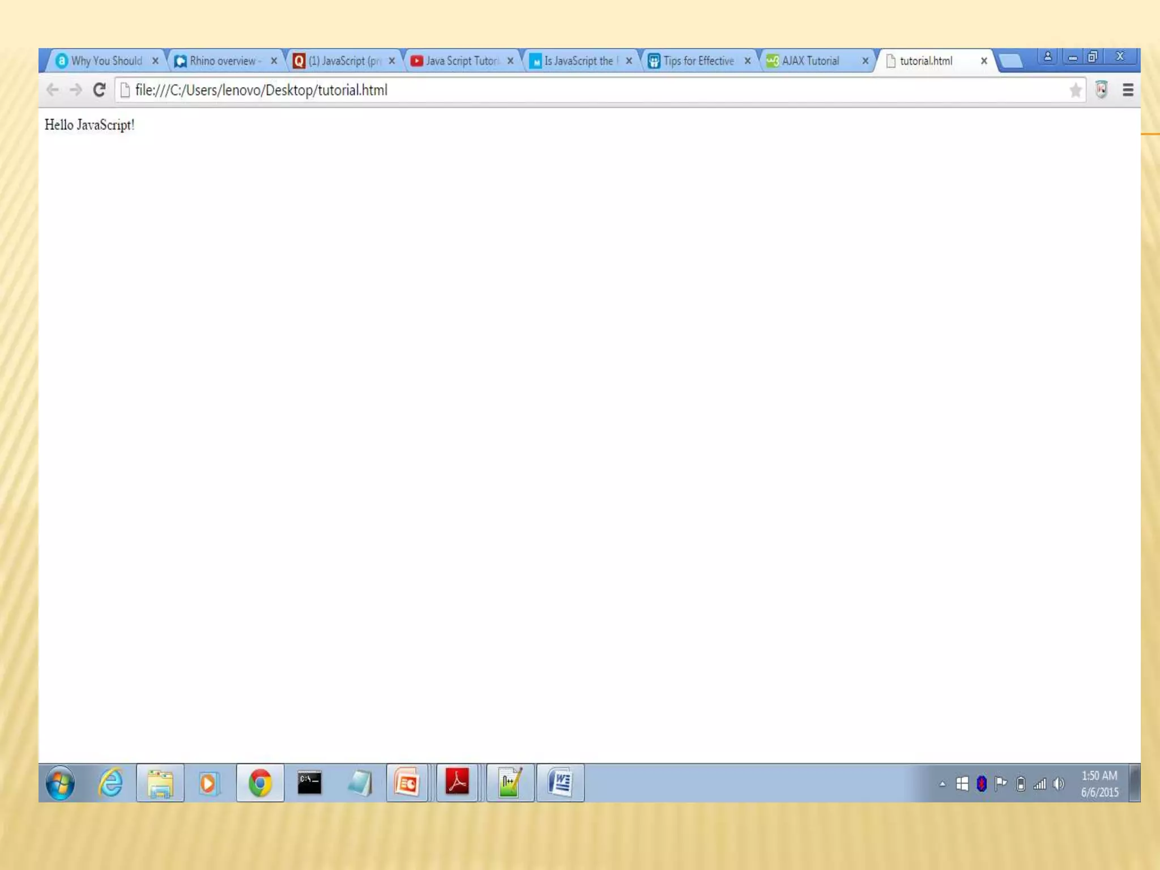
Task: Open the volume speaker tray icon
Action: click(x=1058, y=784)
